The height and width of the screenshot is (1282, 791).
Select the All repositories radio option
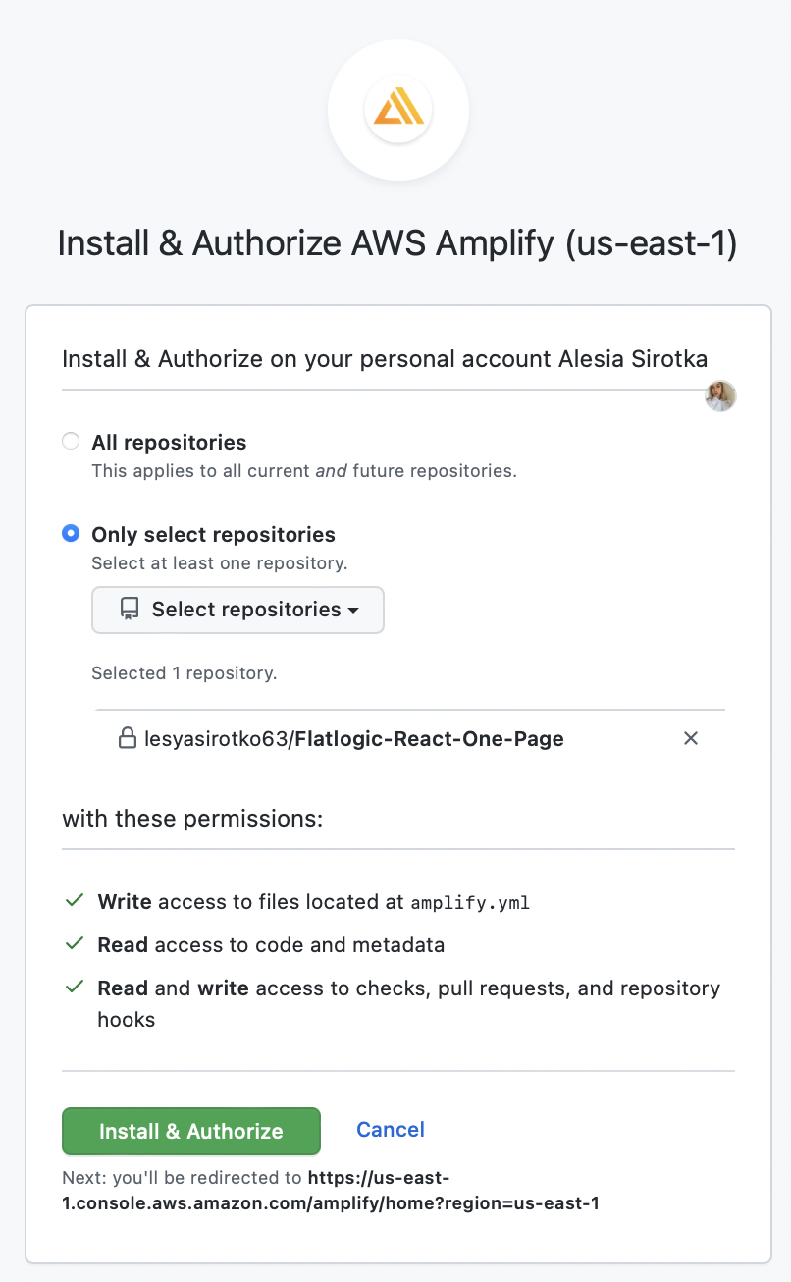pyautogui.click(x=71, y=442)
